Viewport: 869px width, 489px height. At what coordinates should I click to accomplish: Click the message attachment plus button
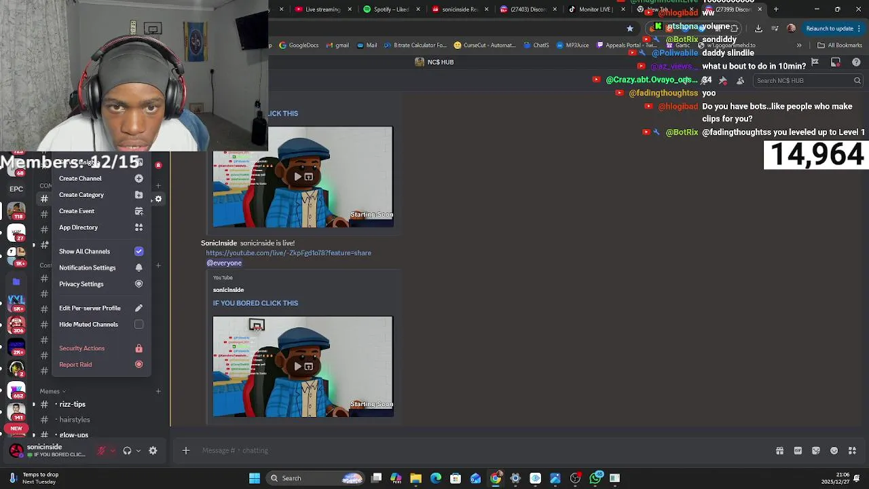click(x=185, y=450)
